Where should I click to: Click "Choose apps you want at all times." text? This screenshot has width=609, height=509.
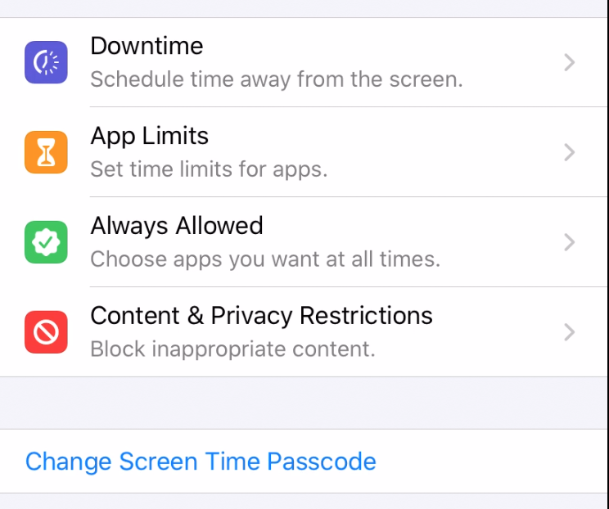[x=265, y=259]
